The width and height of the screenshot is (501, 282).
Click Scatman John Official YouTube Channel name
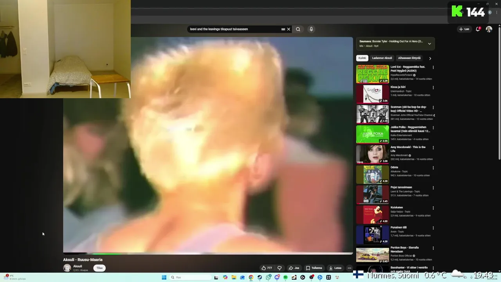click(x=411, y=115)
